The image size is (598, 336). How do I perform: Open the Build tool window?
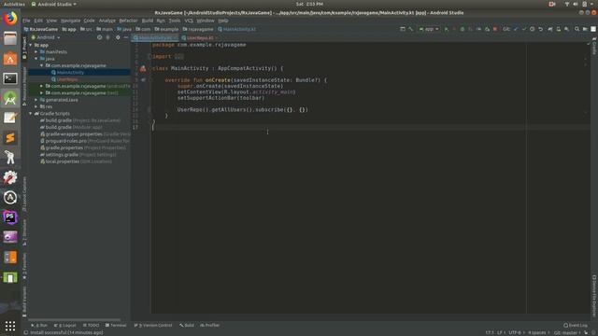click(x=187, y=326)
